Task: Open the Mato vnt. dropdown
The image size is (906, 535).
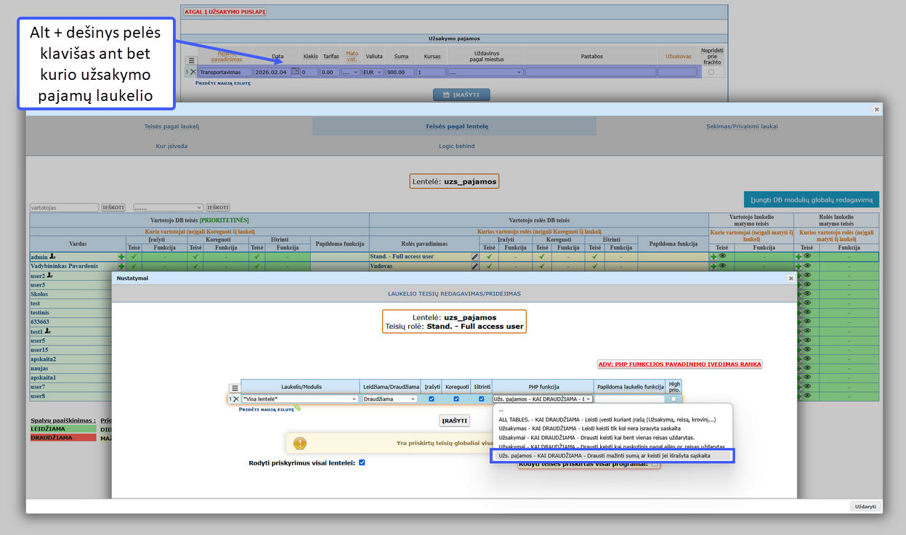Action: pos(351,73)
